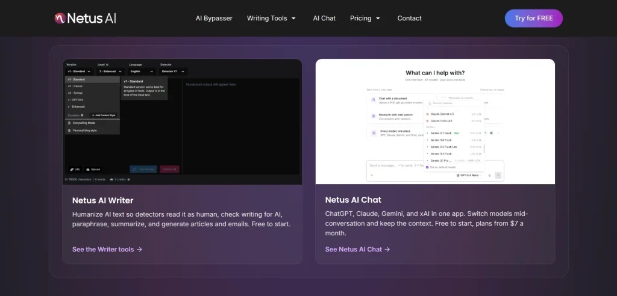The image size is (617, 296).
Task: Click the model list scrollbar
Action: [484, 149]
